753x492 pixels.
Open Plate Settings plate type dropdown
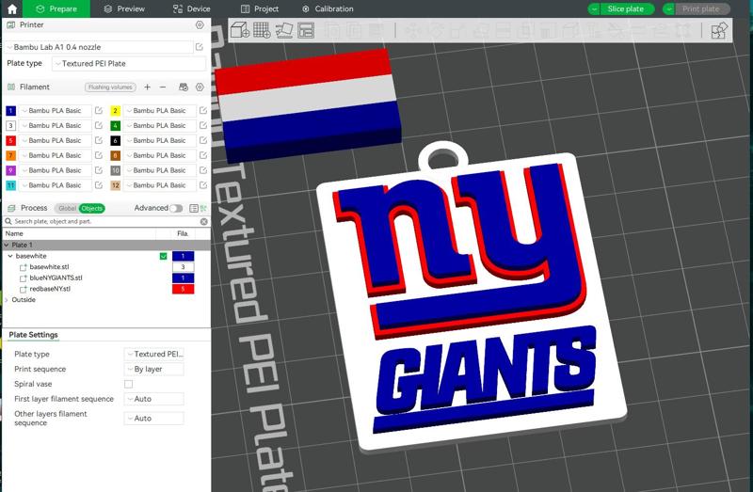(x=153, y=354)
